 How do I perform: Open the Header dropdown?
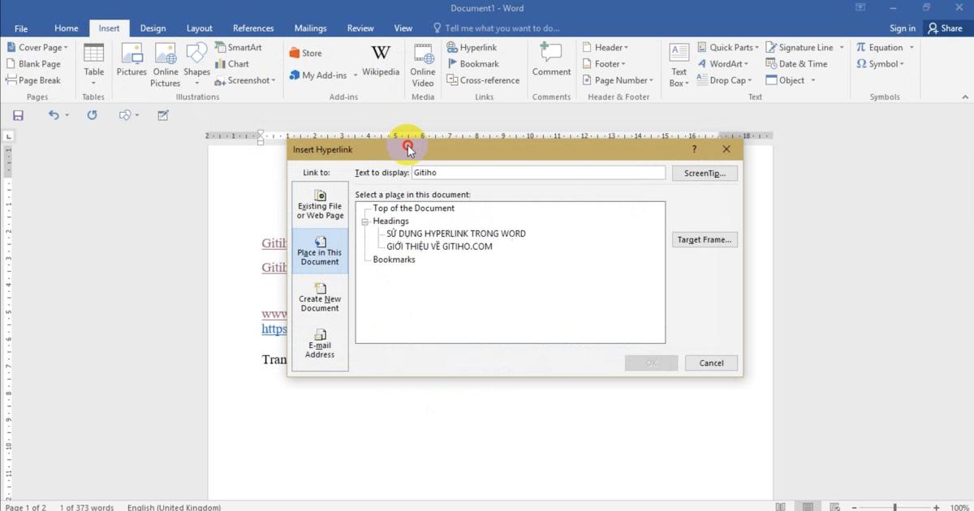(x=607, y=47)
